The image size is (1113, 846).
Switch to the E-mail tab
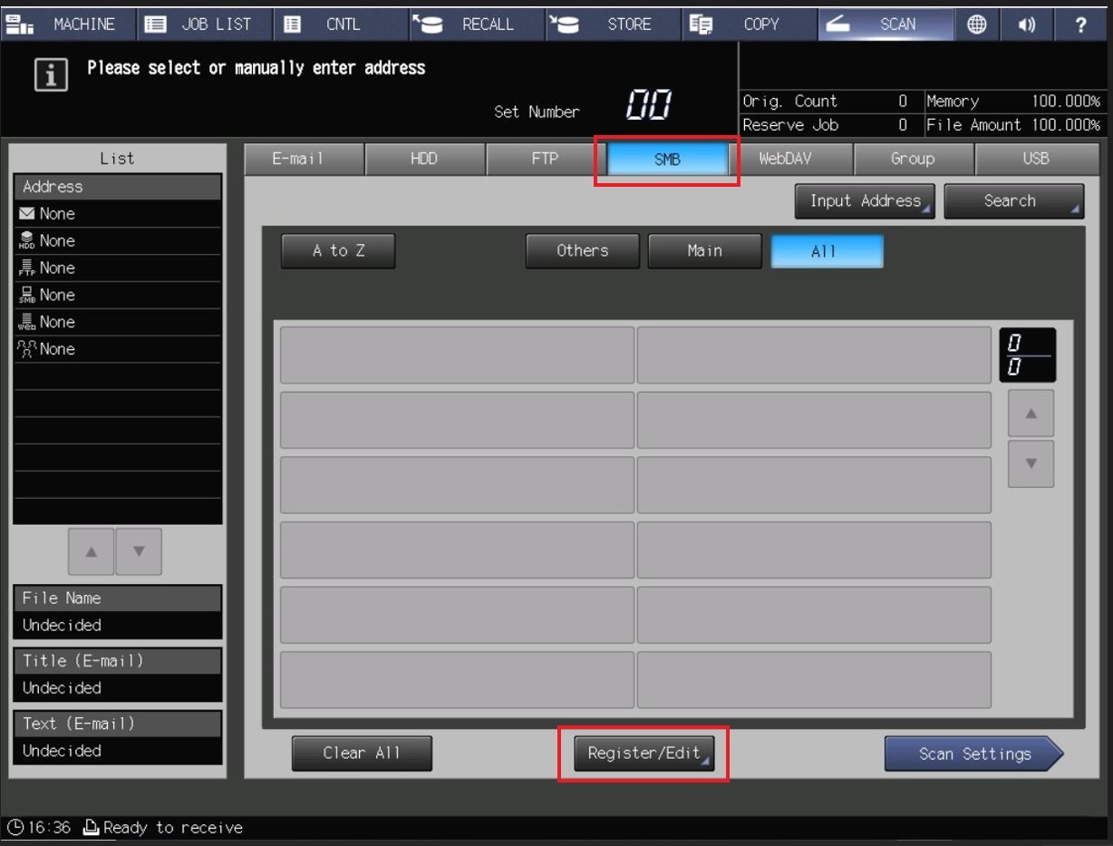[x=304, y=159]
